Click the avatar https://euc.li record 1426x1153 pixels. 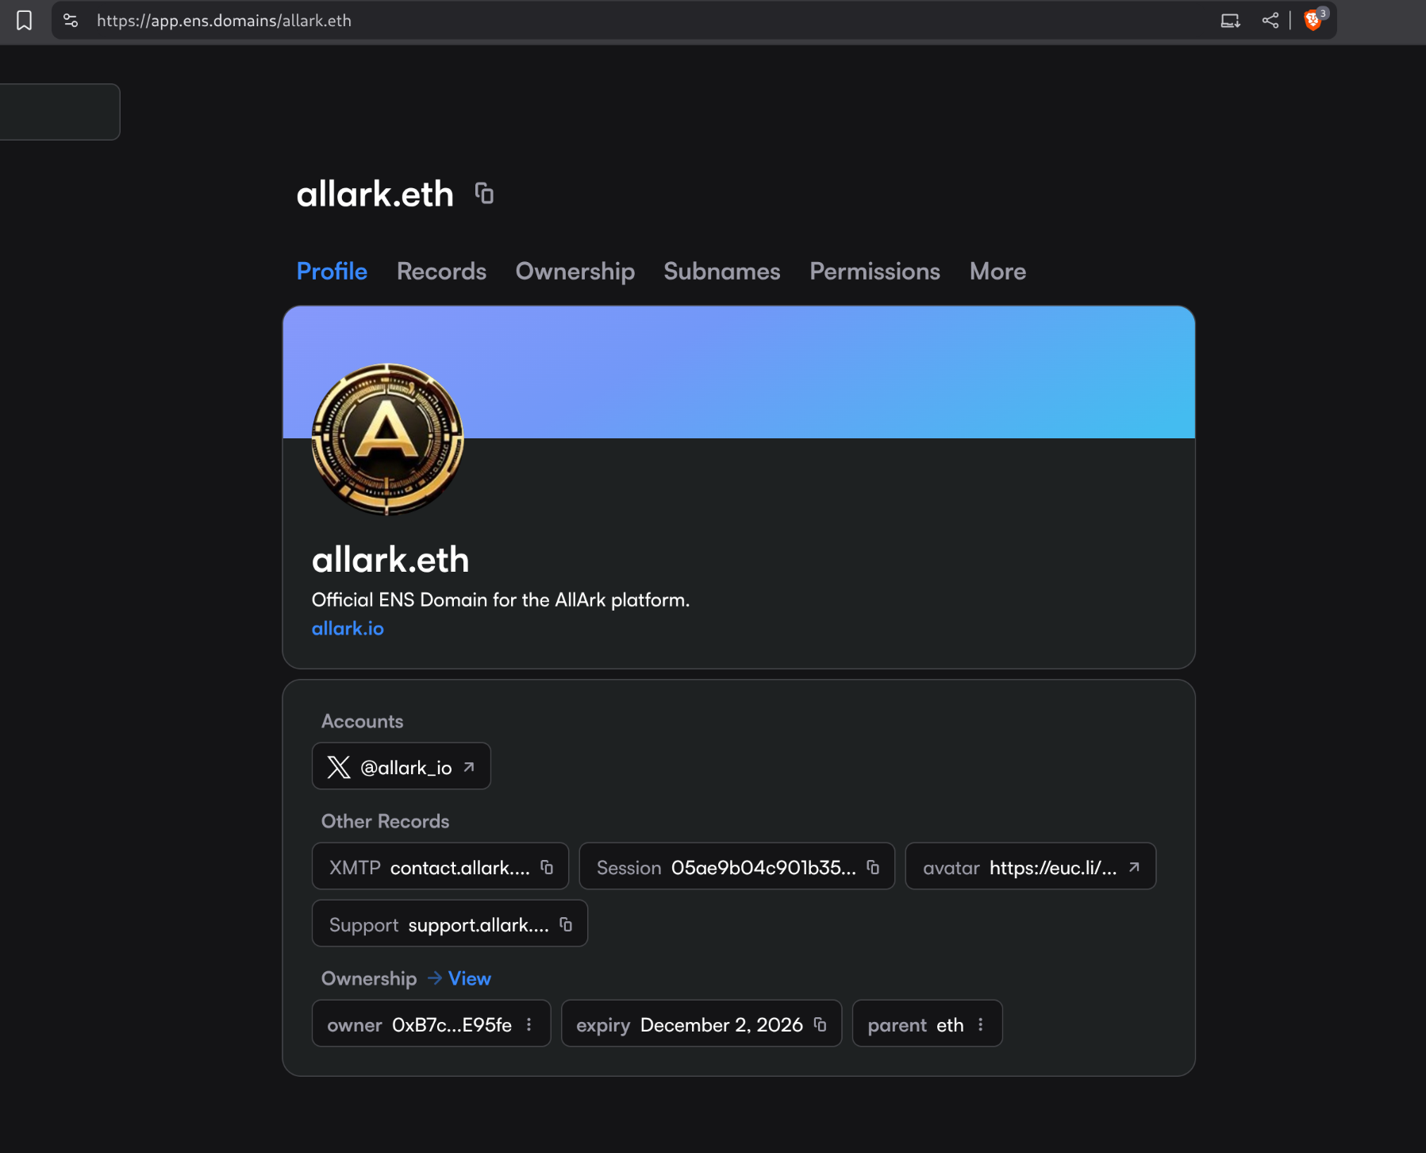point(1031,866)
